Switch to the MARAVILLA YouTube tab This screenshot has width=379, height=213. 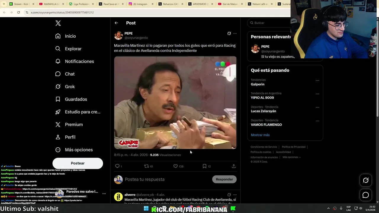[51, 4]
